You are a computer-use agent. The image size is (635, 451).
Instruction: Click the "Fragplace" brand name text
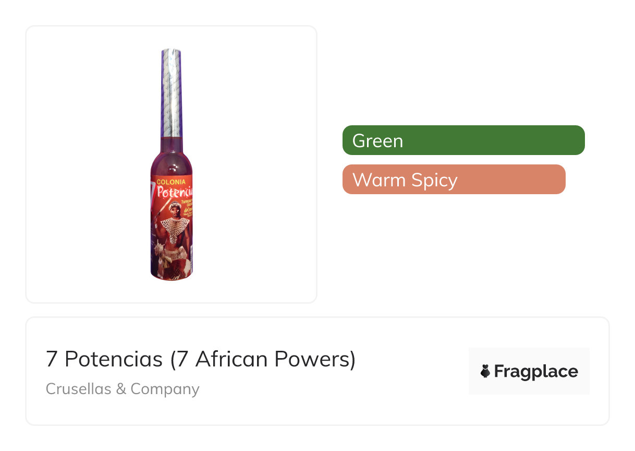coord(536,371)
